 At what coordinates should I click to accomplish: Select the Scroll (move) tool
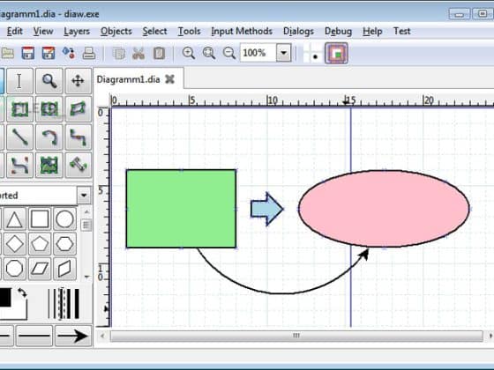pos(79,81)
